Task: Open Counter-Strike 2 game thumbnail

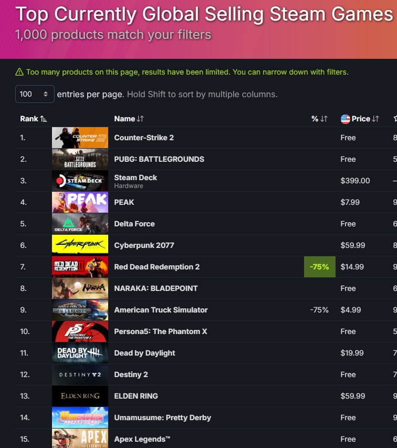Action: pos(80,138)
